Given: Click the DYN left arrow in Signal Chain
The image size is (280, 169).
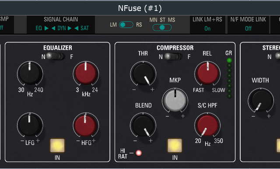Looking at the screenshot, I should (53, 28).
